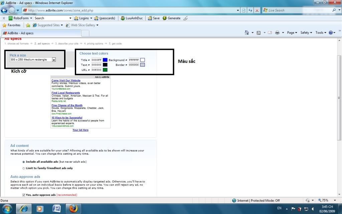Viewport: 342px width, 214px height.
Task: Open the Page menu
Action: click(x=292, y=32)
